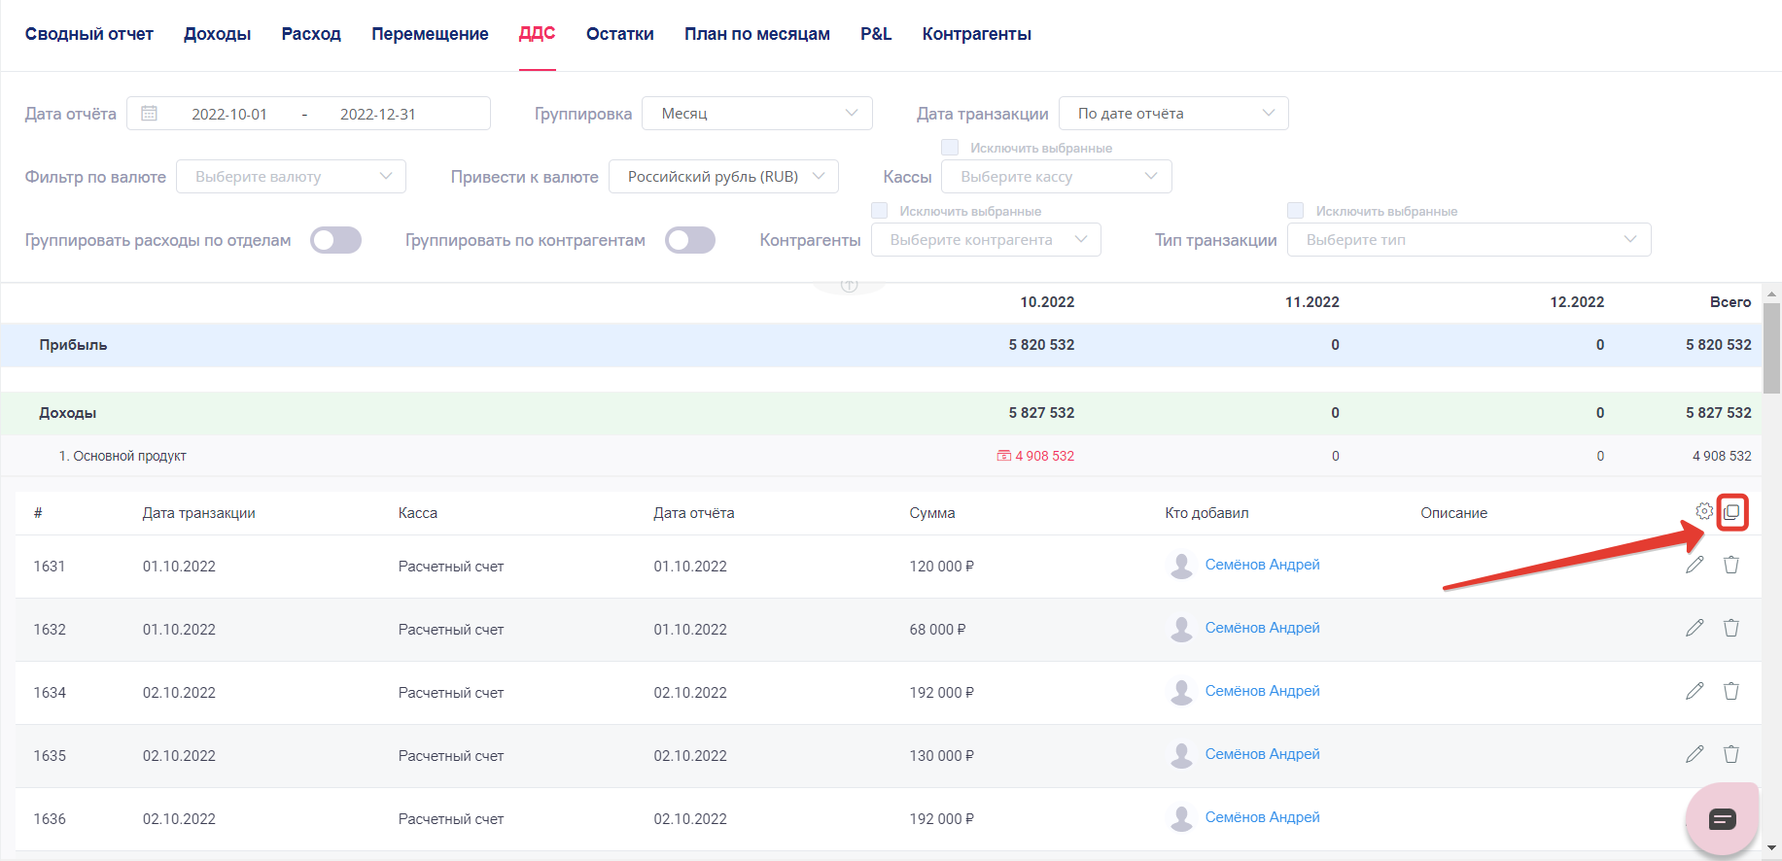Open table settings gear icon
The width and height of the screenshot is (1782, 861).
tap(1703, 511)
